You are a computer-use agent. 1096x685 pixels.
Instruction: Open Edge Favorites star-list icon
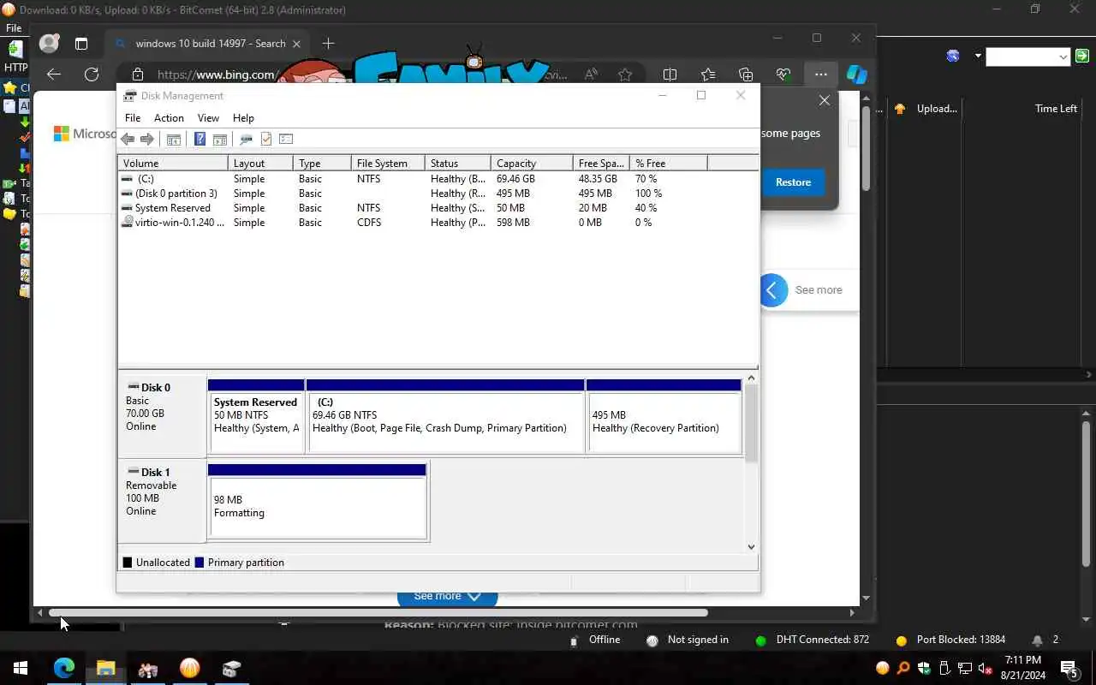(x=708, y=74)
